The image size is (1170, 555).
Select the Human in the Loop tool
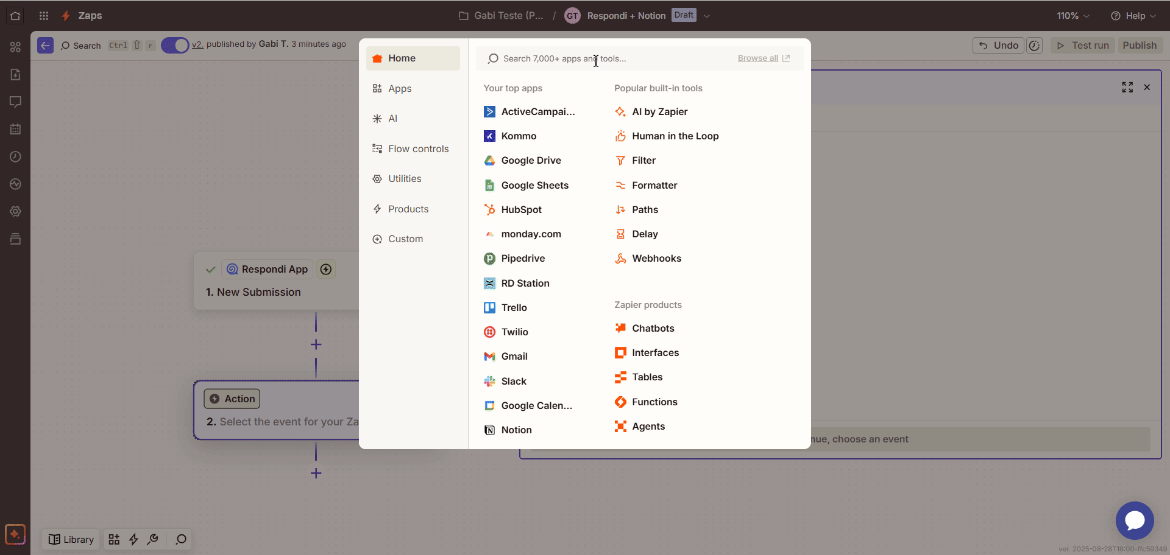[667, 136]
